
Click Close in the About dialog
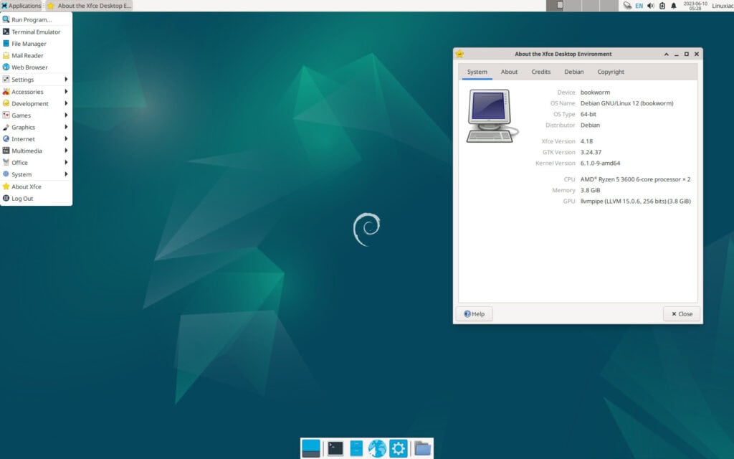click(680, 313)
